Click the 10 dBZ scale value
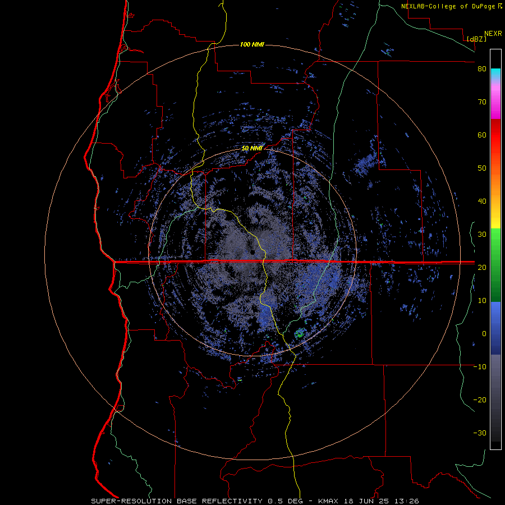The image size is (505, 505). (x=482, y=301)
